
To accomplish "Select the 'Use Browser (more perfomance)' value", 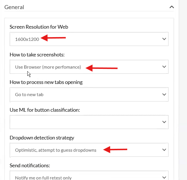I will 48,67.
